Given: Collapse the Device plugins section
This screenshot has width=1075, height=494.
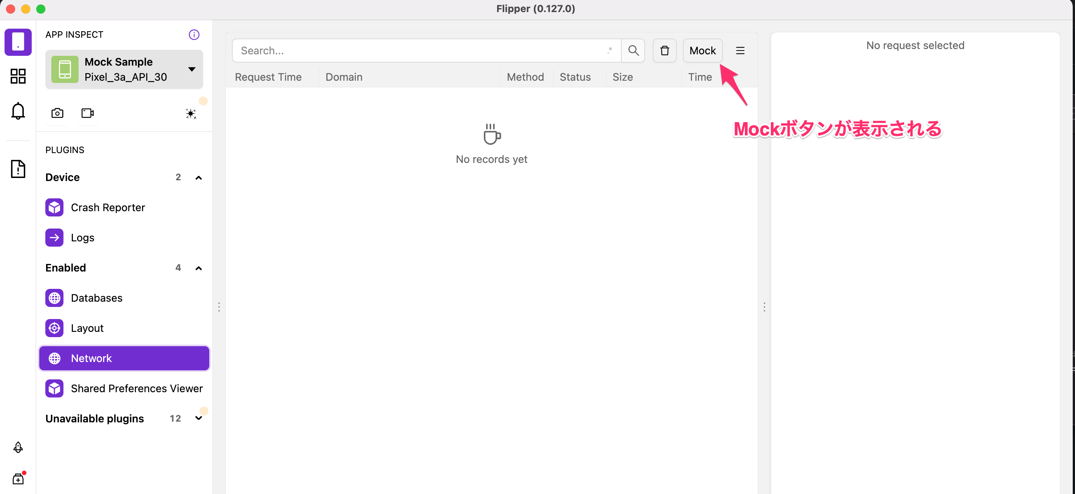Looking at the screenshot, I should point(199,177).
